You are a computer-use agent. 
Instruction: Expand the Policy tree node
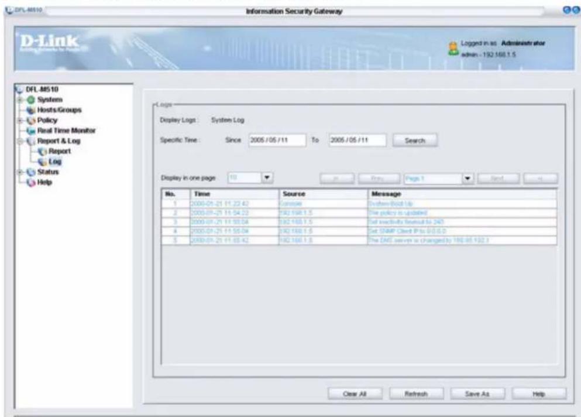[x=20, y=121]
